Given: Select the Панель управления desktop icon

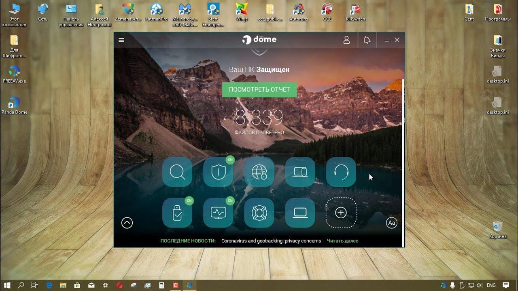Looking at the screenshot, I should click(71, 15).
